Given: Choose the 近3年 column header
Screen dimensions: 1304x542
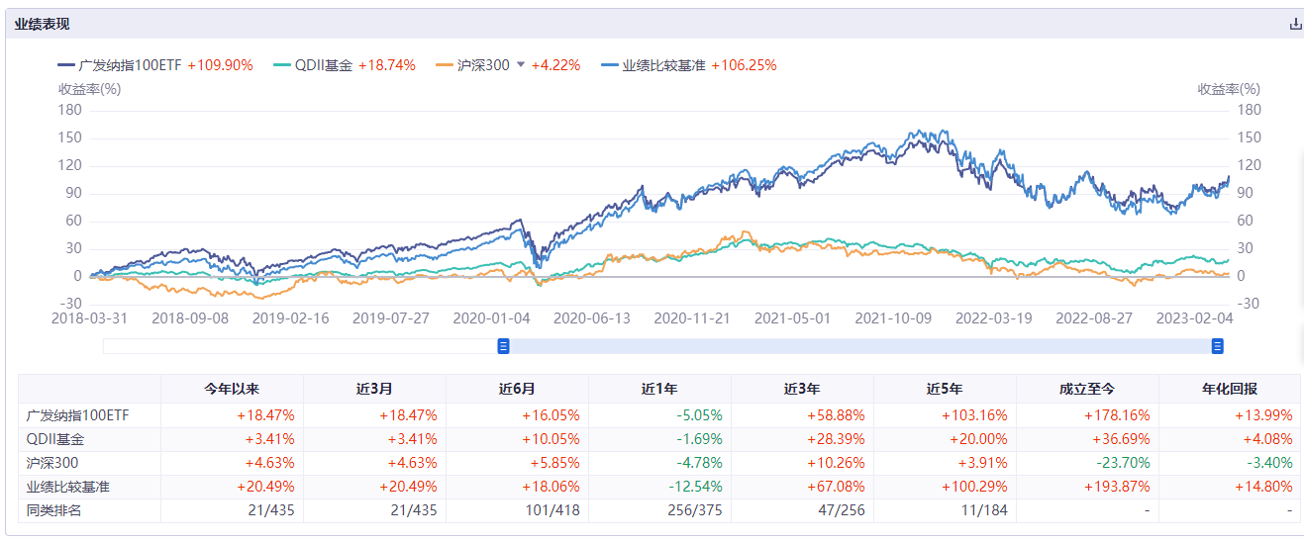Looking at the screenshot, I should [x=802, y=389].
